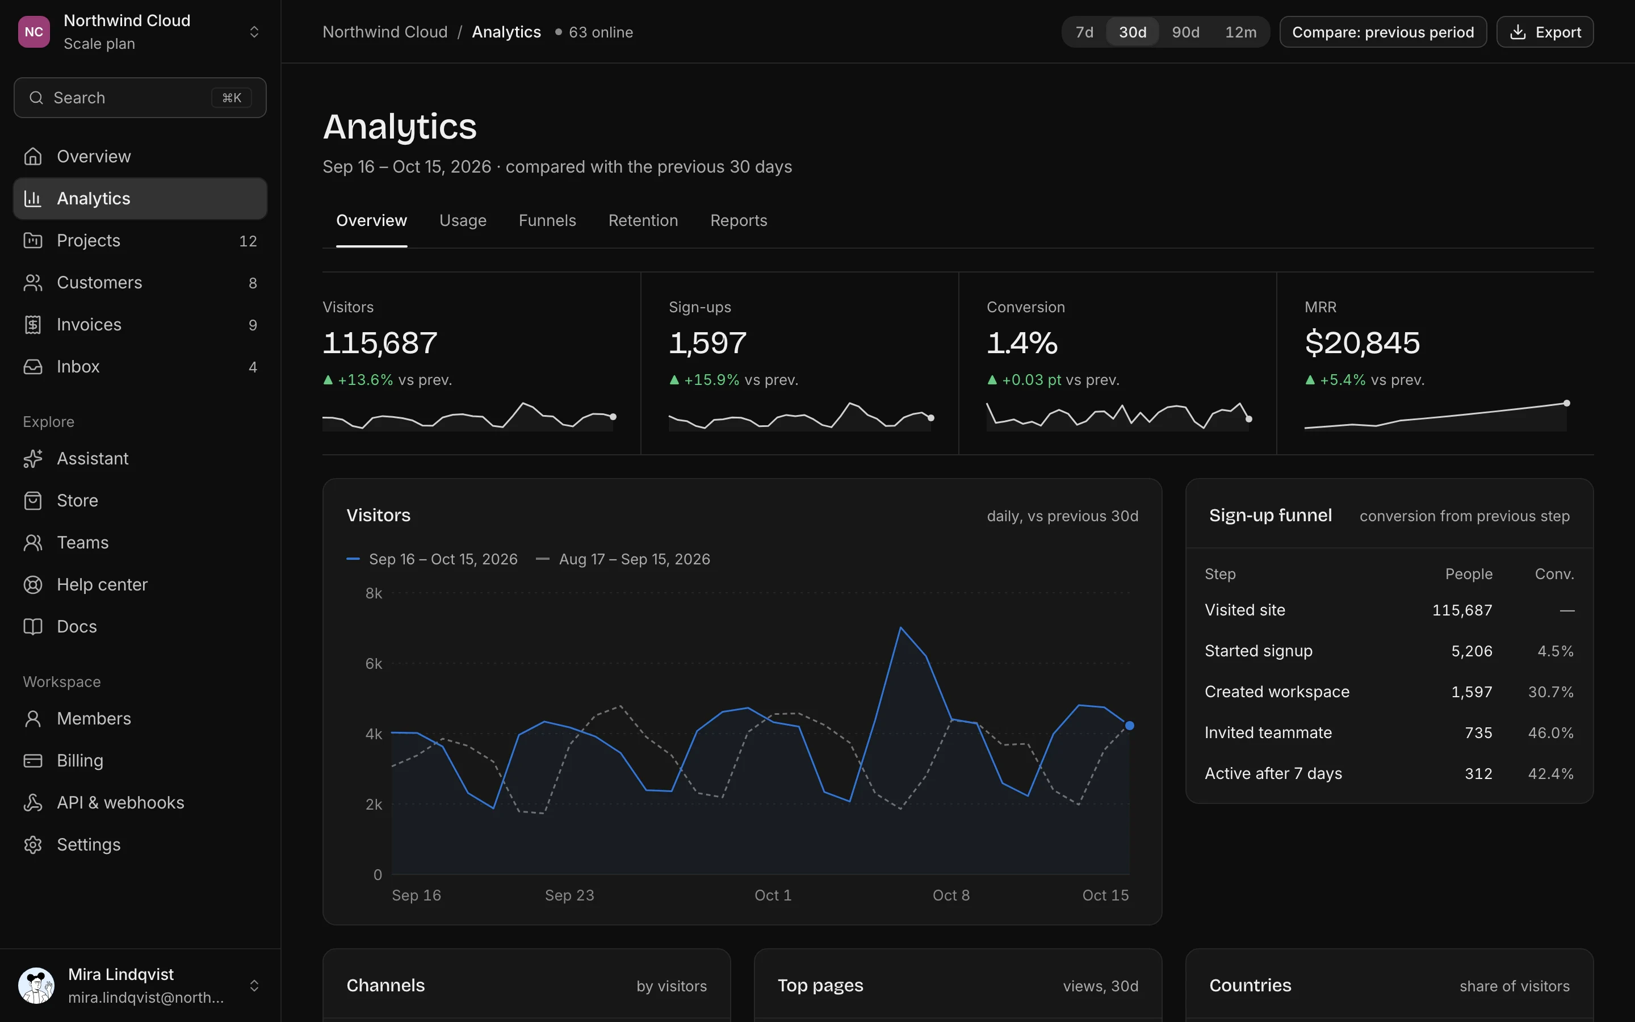This screenshot has height=1022, width=1635.
Task: Click the 115,687 Visitors metric value
Action: [380, 343]
